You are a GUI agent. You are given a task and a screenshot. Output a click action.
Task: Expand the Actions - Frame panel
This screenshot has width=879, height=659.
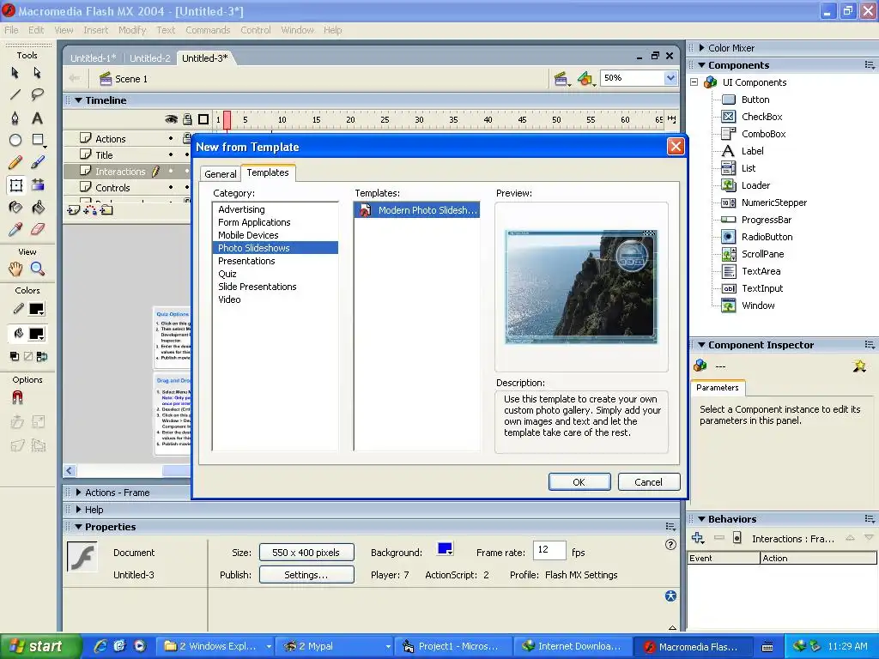point(78,492)
